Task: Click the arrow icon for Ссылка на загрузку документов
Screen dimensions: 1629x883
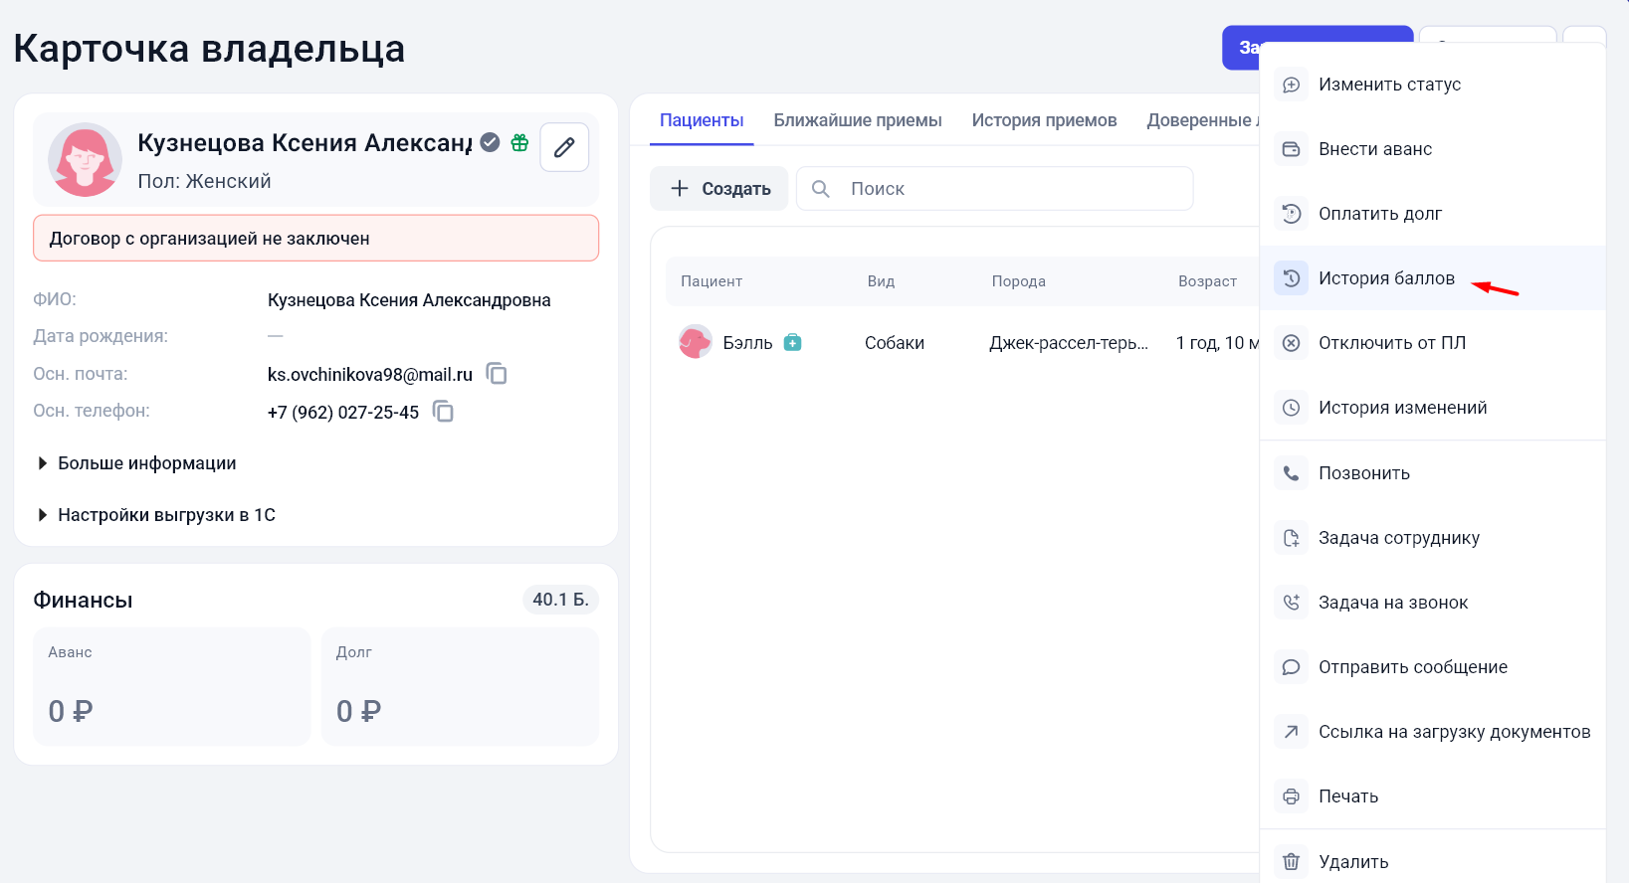Action: click(x=1291, y=732)
